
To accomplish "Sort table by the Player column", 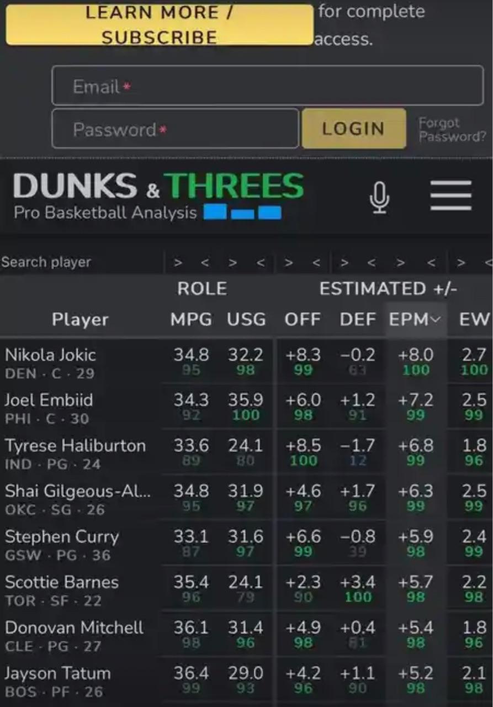I will point(80,319).
